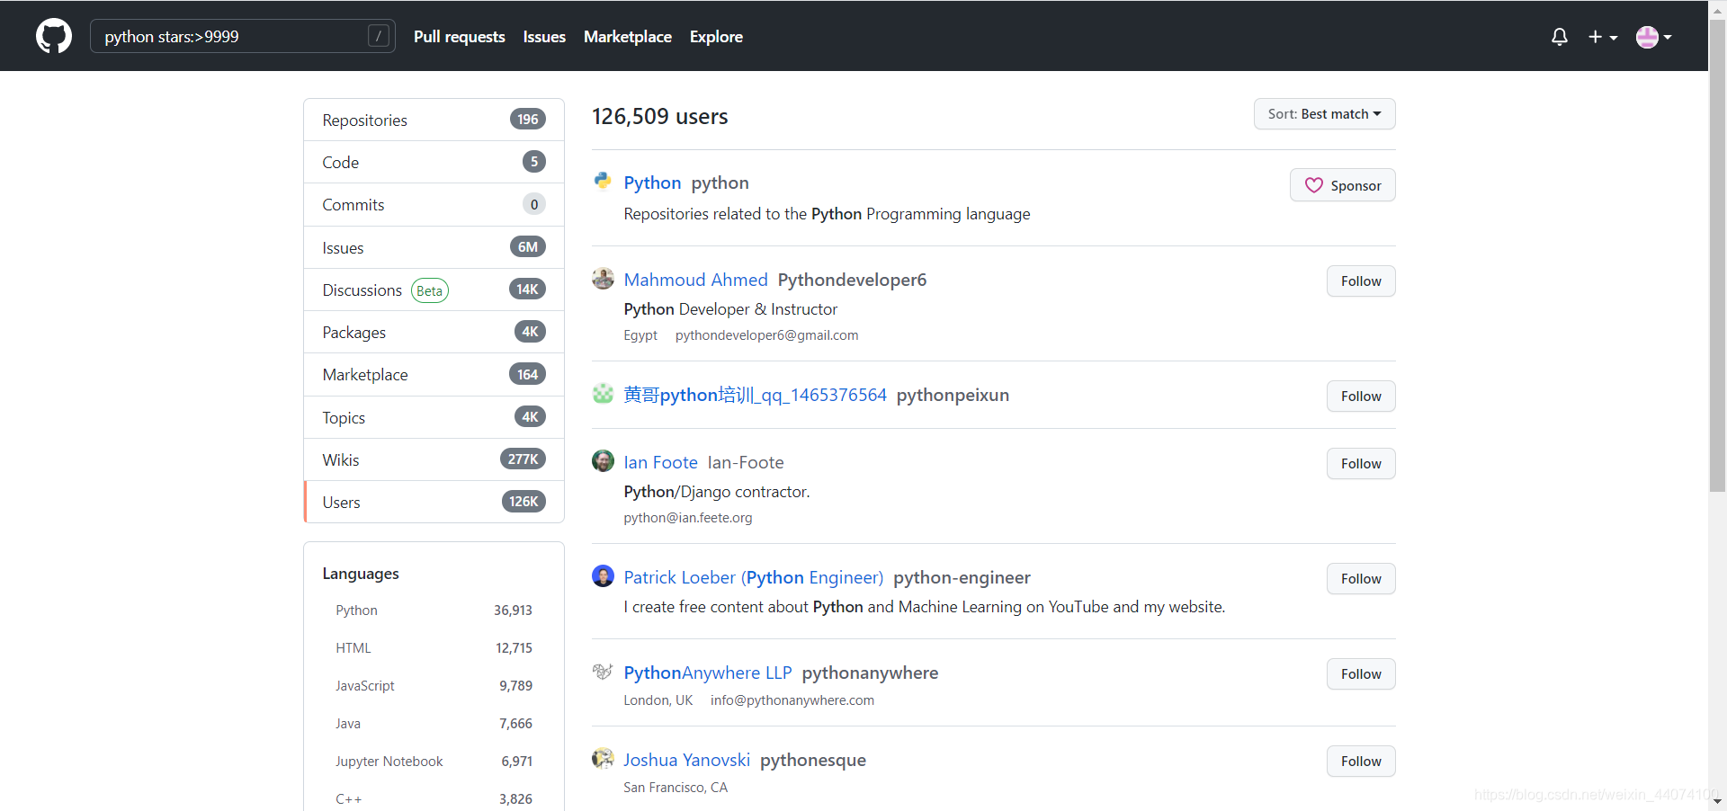Follow pythonpeixun user
Viewport: 1727px width, 811px height.
(x=1361, y=396)
